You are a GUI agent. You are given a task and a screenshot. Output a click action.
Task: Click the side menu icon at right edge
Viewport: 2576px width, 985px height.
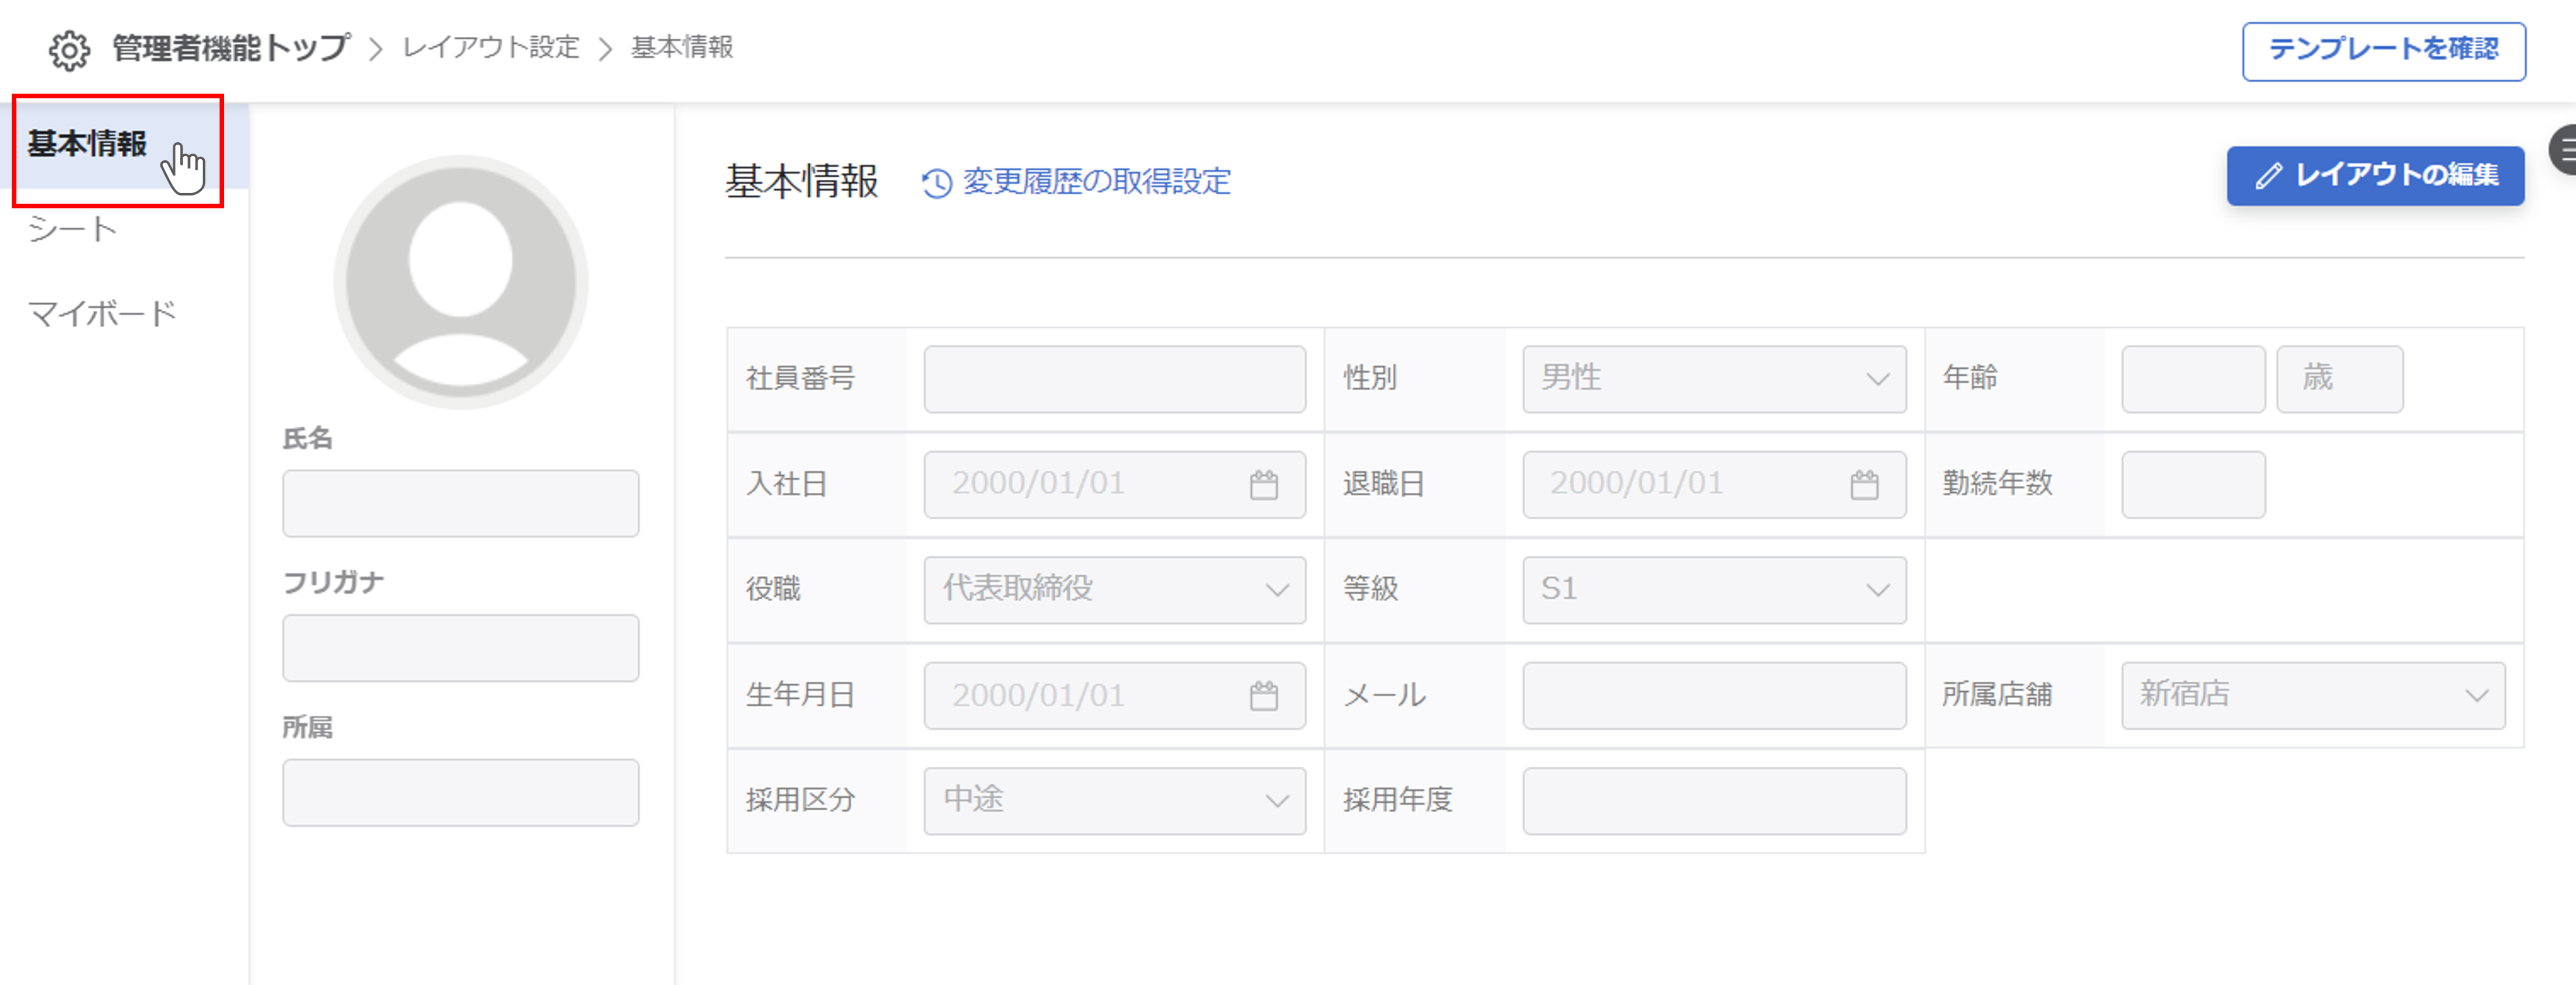click(x=2565, y=151)
